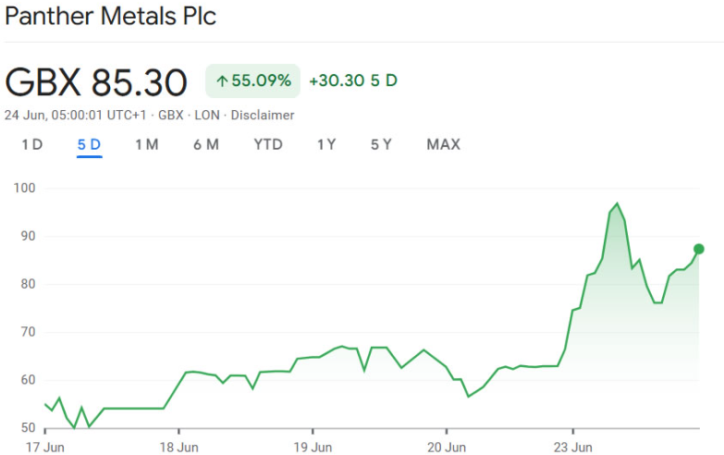724x455 pixels.
Task: Select the 1D time range tab
Action: point(32,144)
